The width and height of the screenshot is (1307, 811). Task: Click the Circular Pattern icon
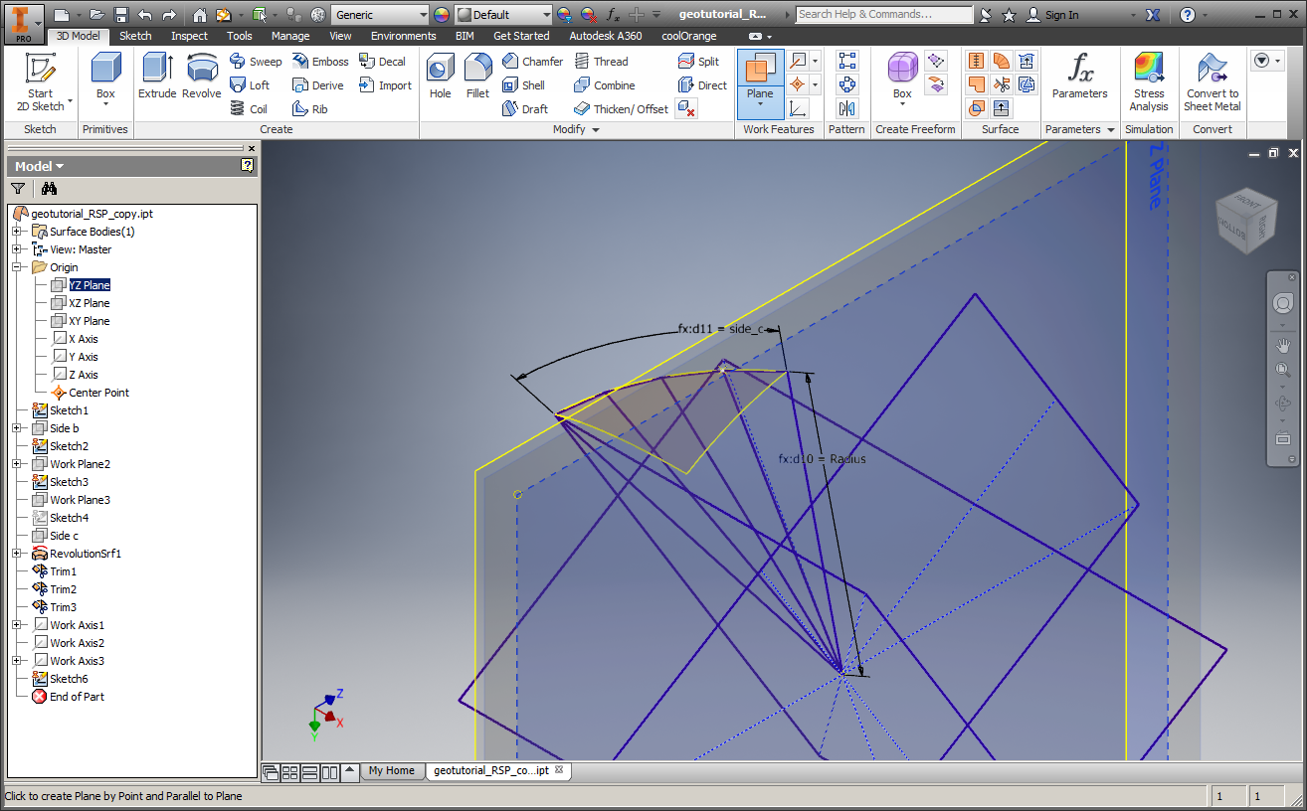tap(846, 84)
